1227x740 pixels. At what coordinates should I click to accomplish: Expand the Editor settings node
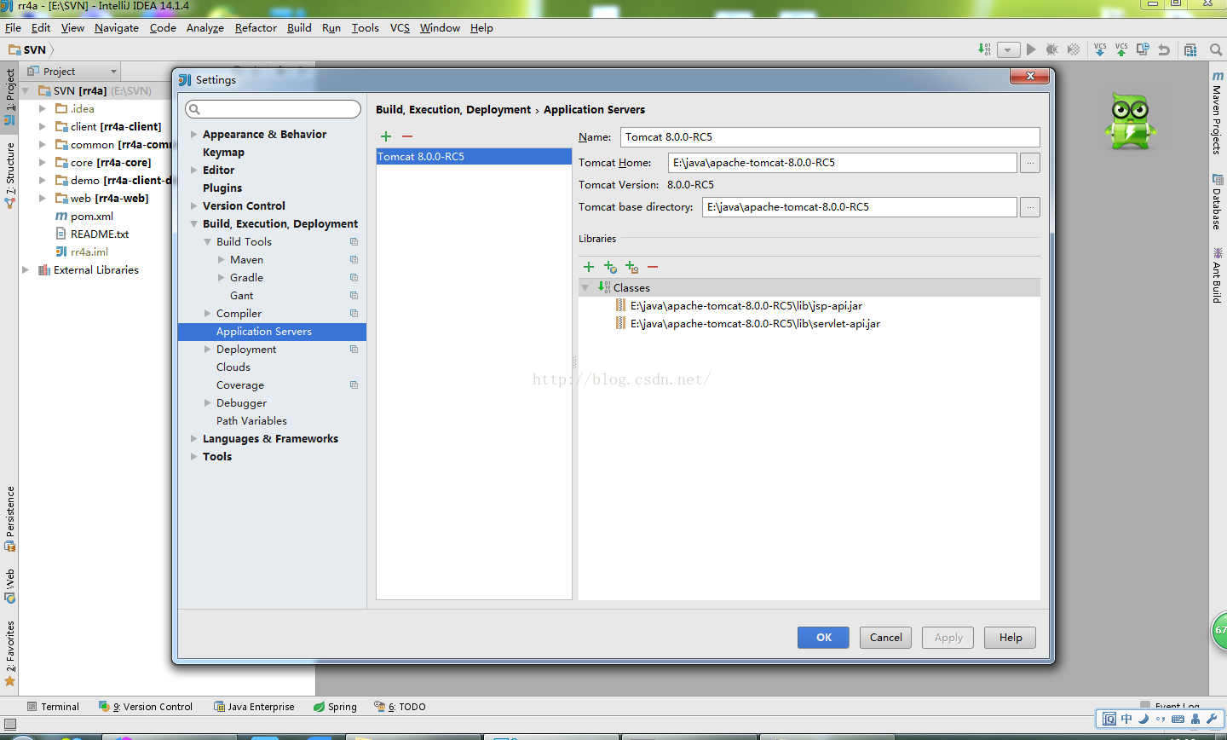(x=194, y=171)
